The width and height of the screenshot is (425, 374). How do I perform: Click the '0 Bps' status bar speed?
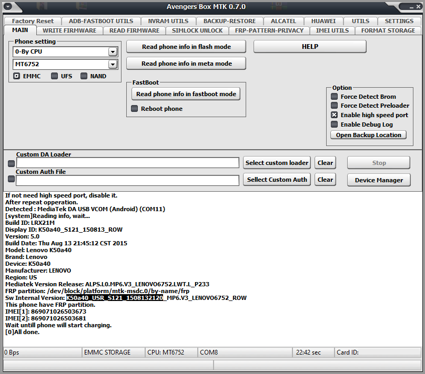click(x=42, y=352)
